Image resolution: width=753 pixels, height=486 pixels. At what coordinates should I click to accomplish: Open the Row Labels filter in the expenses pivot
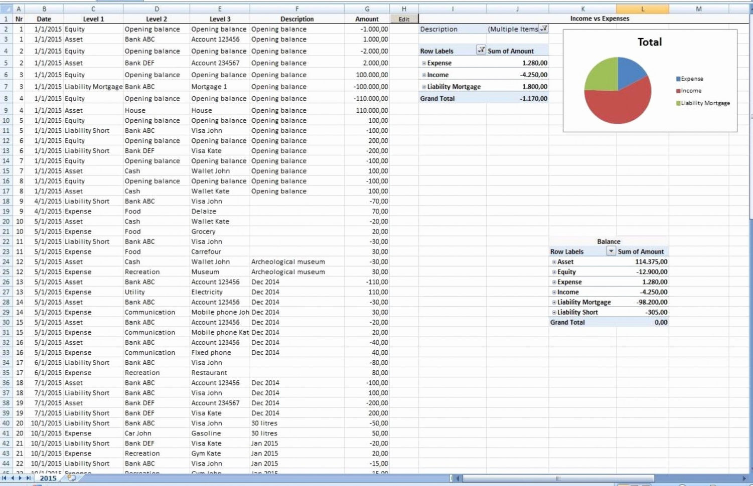(x=480, y=51)
